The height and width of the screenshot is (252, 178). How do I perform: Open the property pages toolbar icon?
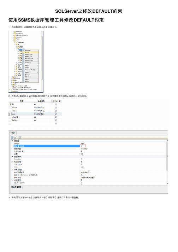(19, 137)
